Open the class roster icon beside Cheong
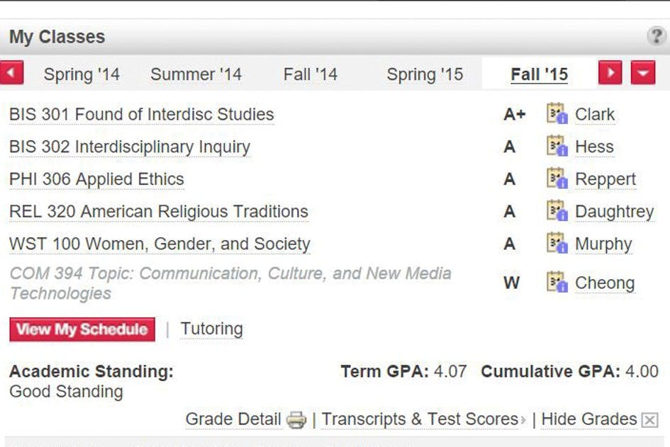 click(557, 283)
